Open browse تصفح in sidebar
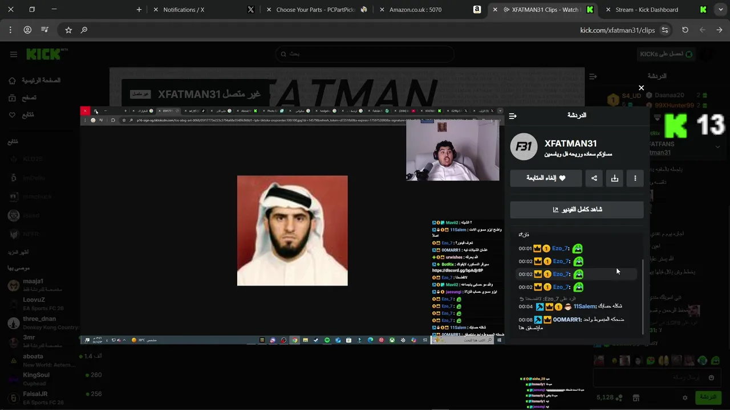Image resolution: width=730 pixels, height=410 pixels. (x=23, y=98)
